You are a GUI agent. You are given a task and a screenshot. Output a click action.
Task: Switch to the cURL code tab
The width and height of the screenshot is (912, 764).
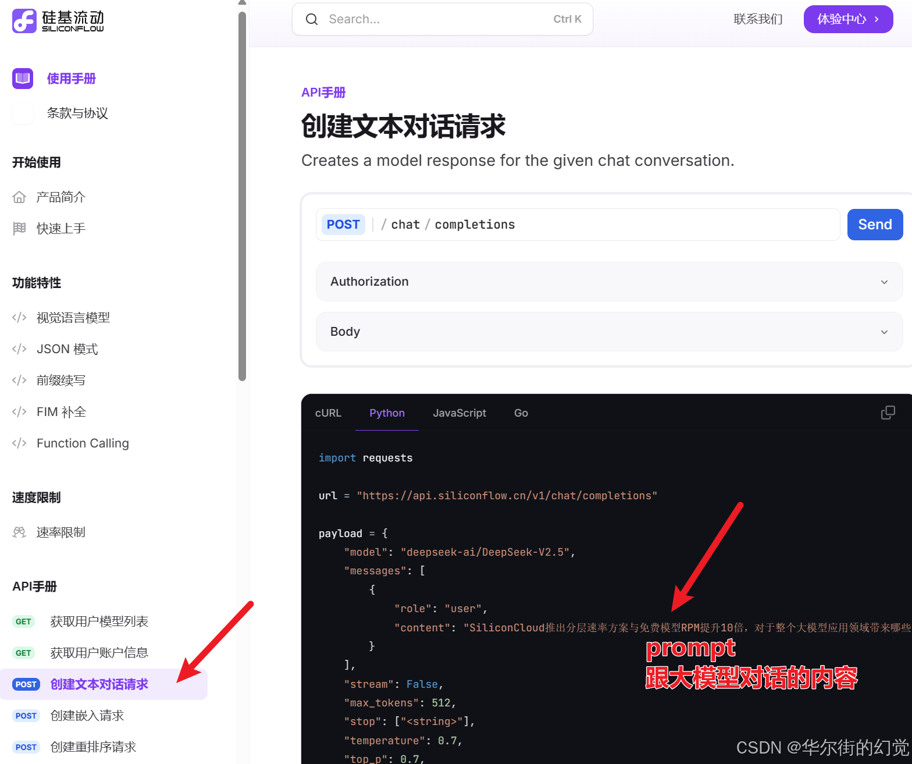(328, 413)
